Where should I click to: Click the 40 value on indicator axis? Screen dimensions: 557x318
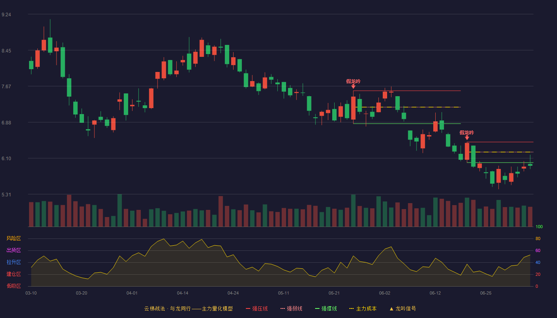[538, 263]
